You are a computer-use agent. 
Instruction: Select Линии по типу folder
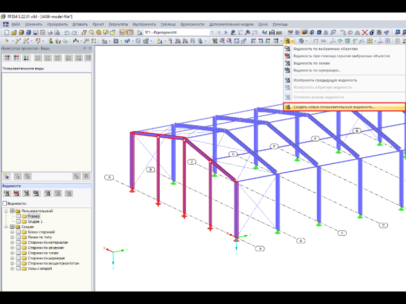tap(40, 237)
